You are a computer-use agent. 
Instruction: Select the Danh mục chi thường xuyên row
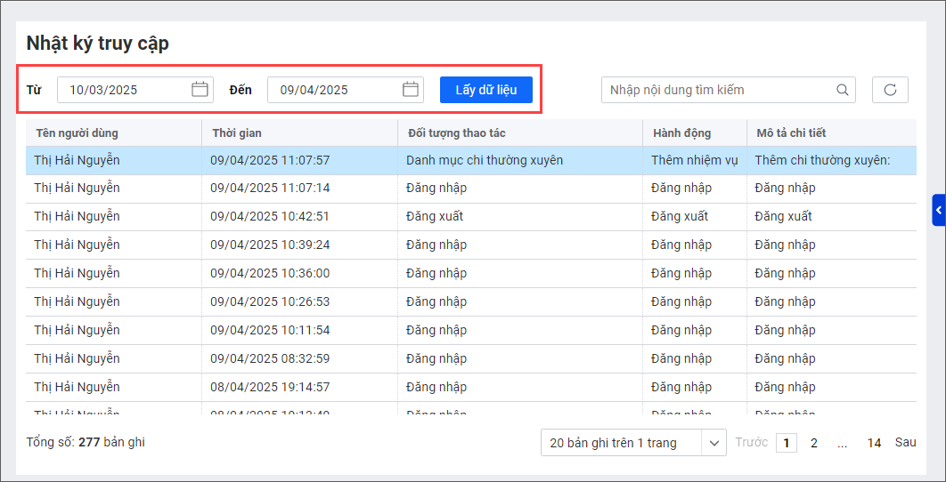click(x=485, y=161)
